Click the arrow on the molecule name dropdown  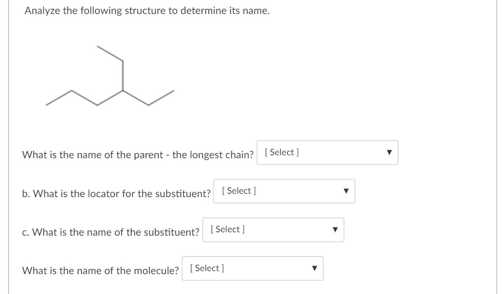point(314,269)
